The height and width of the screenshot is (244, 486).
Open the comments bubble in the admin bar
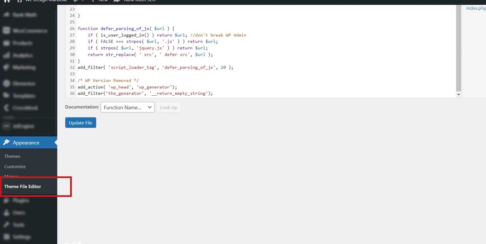click(75, 1)
